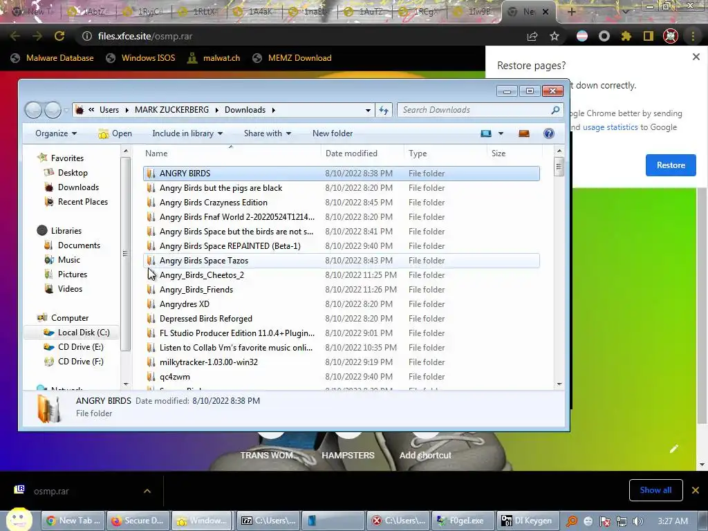Image resolution: width=708 pixels, height=531 pixels.
Task: Open Action Center flag tray icon
Action: 605,521
